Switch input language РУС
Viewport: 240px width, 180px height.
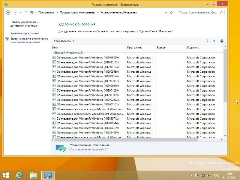[x=216, y=175]
